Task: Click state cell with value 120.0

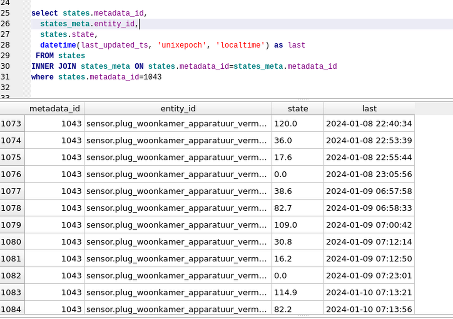Action: [297, 124]
